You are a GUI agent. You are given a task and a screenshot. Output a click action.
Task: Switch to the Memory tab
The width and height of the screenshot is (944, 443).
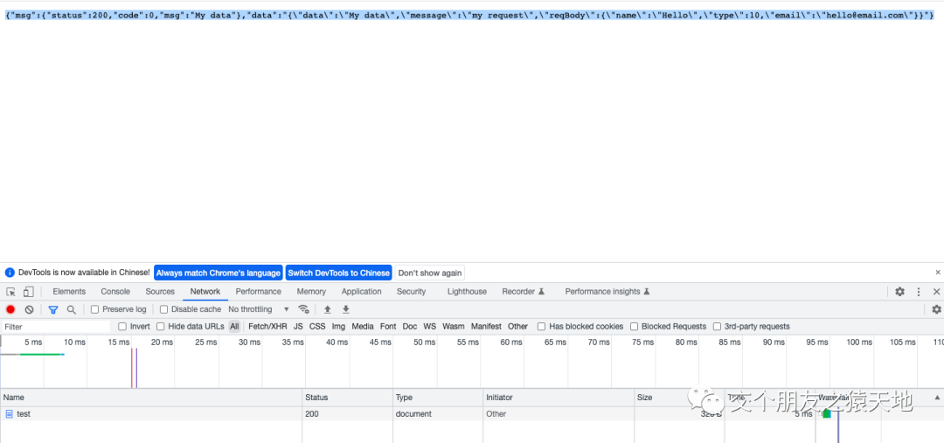click(311, 291)
